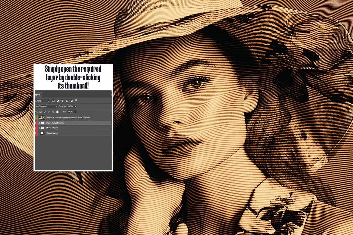Expand the Effect Image group
353x235 pixels.
39,128
